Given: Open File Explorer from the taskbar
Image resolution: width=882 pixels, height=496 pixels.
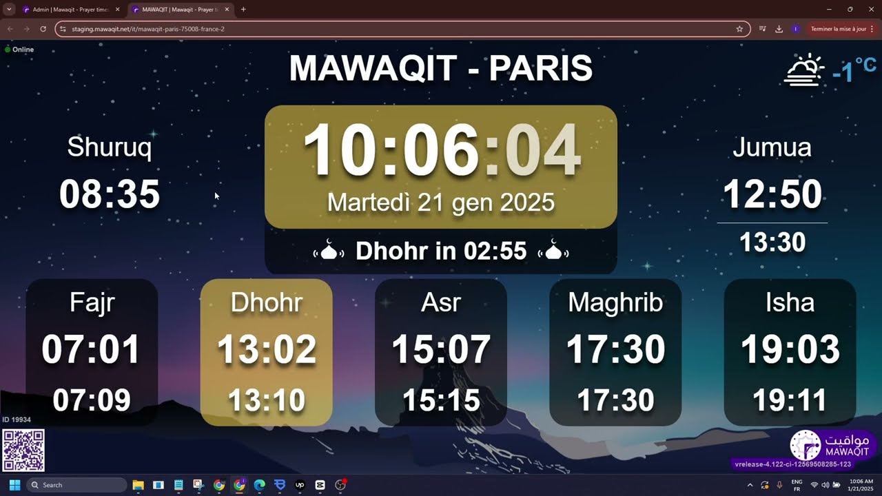Looking at the screenshot, I should [x=138, y=485].
